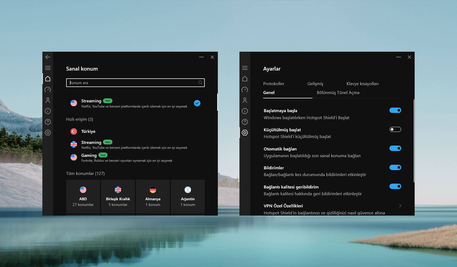Click the Yeni badge on the Gaming row

(x=103, y=155)
